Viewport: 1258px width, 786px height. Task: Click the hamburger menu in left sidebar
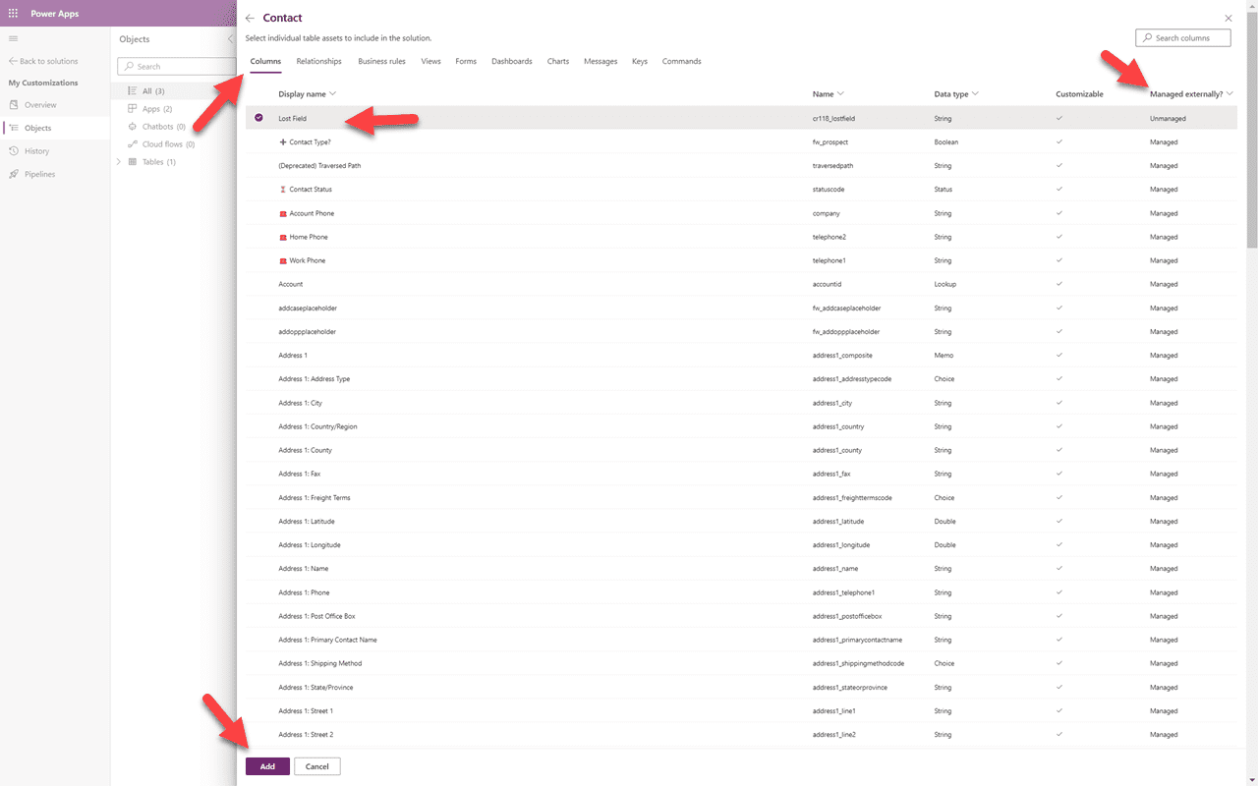tap(14, 38)
